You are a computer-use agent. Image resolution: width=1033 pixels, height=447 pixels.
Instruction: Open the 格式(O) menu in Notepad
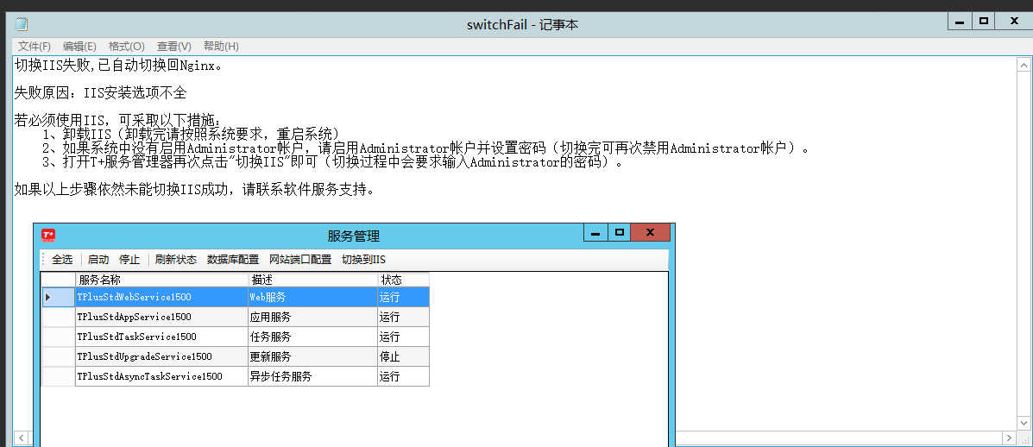[x=127, y=46]
